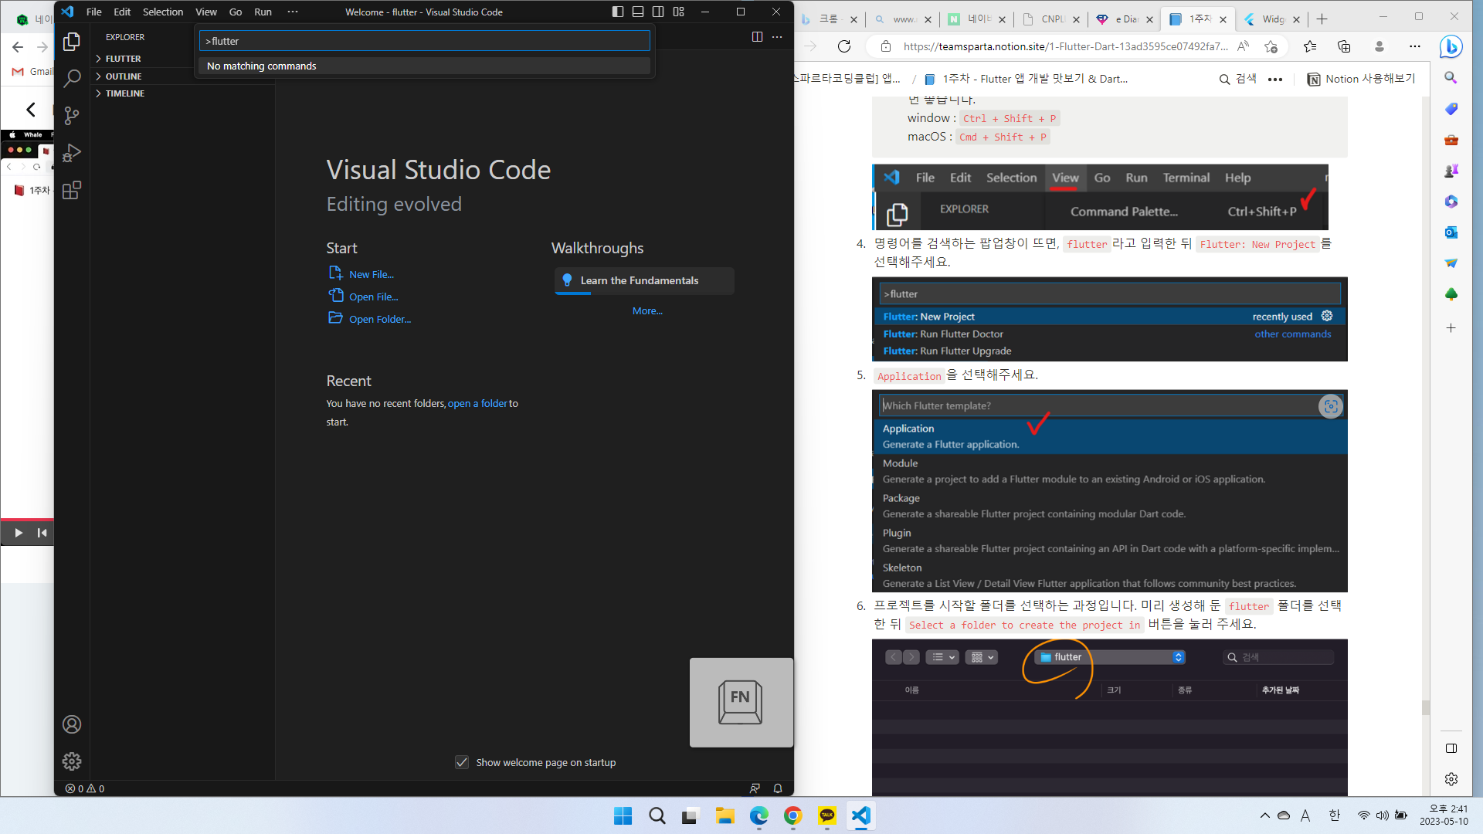Toggle the primary side bar layout icon

point(618,12)
